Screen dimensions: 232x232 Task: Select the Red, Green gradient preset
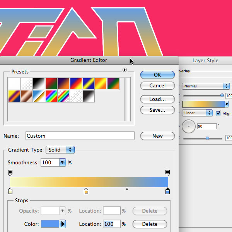tap(51, 84)
